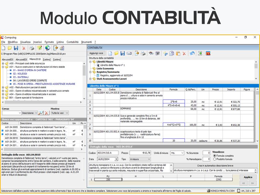Click the printer icon in the Contabilità toolbar

click(143, 53)
